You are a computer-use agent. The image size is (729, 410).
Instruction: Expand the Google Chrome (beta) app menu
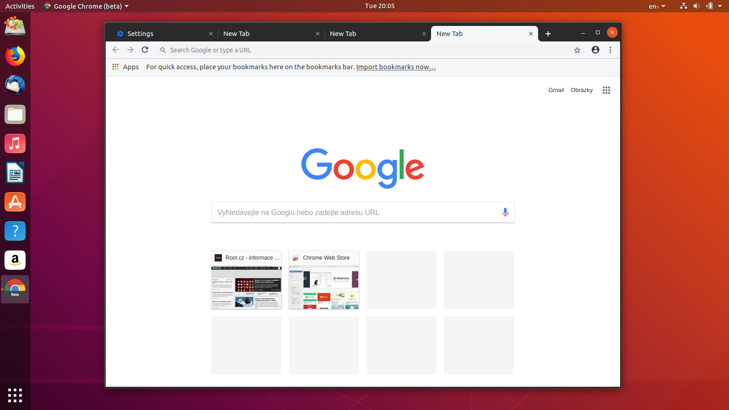86,6
